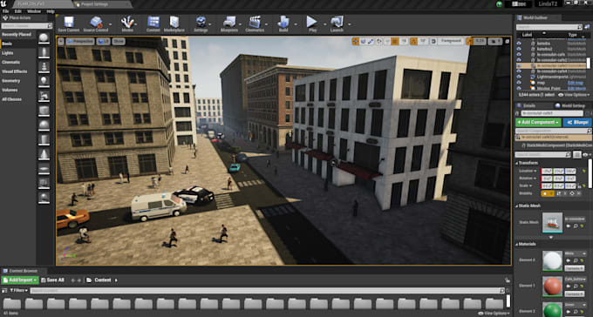Expand the Launch options dropdown arrow
Viewport: 593px width, 317px height.
(x=350, y=24)
